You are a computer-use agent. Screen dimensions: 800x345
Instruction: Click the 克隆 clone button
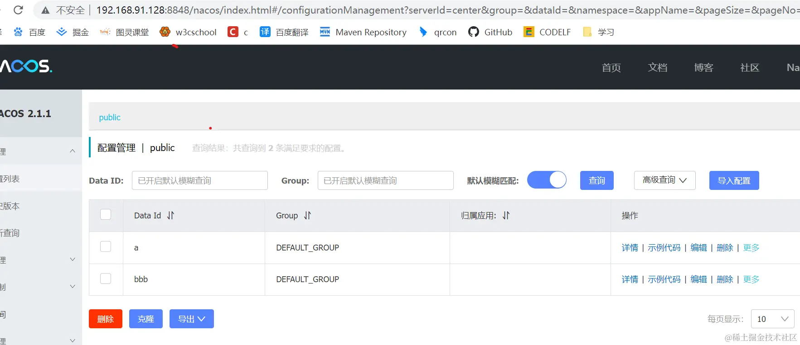click(x=146, y=319)
